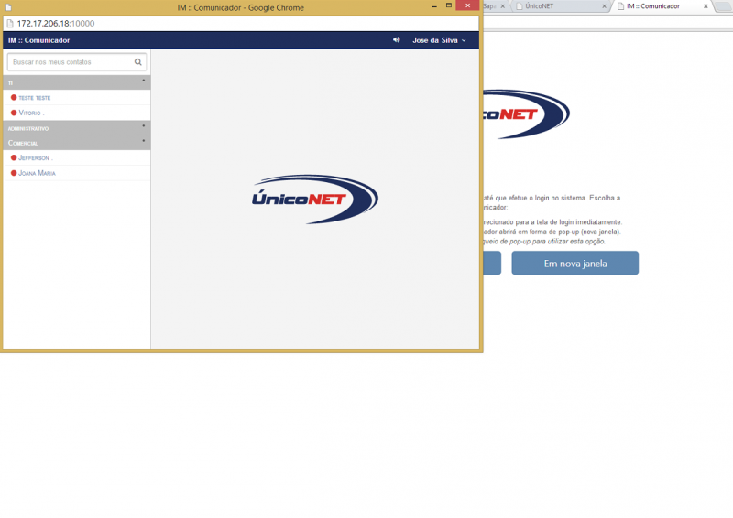The width and height of the screenshot is (733, 518).
Task: Click the search magnifier icon in contacts
Action: (x=138, y=62)
